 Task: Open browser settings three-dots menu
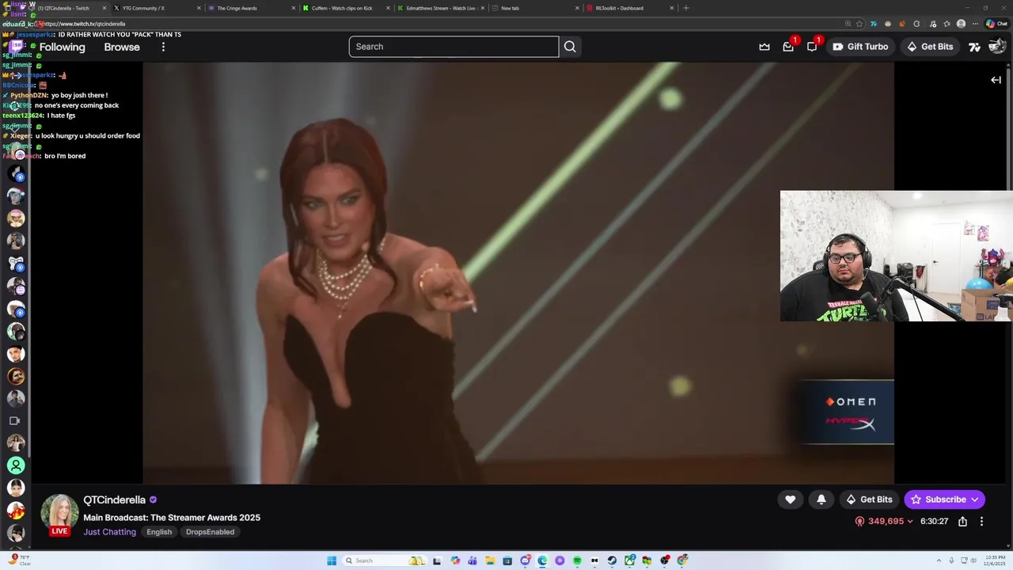(x=975, y=24)
